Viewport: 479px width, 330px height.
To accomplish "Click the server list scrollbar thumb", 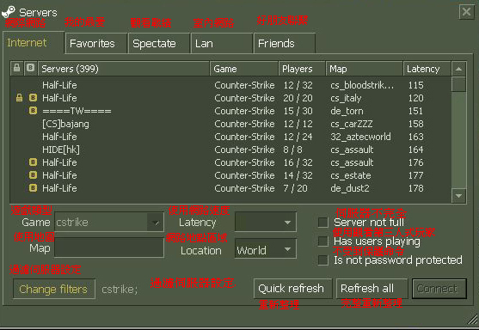I will pyautogui.click(x=458, y=84).
